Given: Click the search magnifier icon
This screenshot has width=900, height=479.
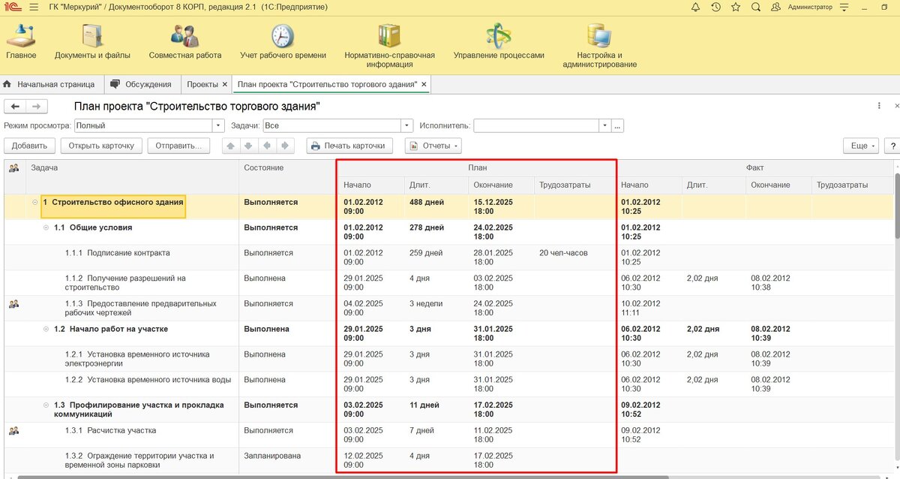Looking at the screenshot, I should tap(755, 7).
